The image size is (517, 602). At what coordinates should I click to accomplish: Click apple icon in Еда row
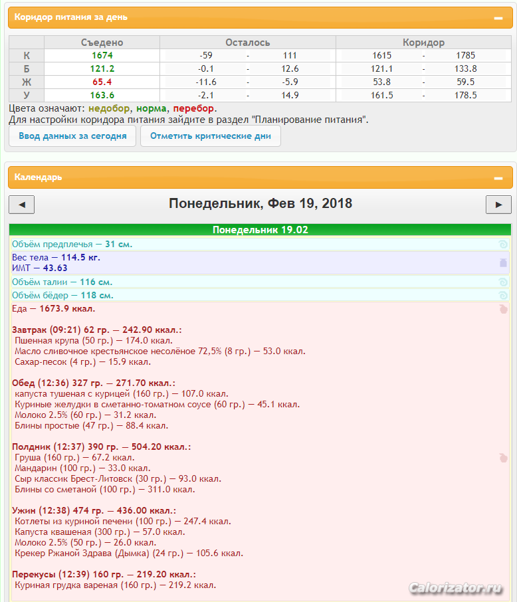(503, 309)
